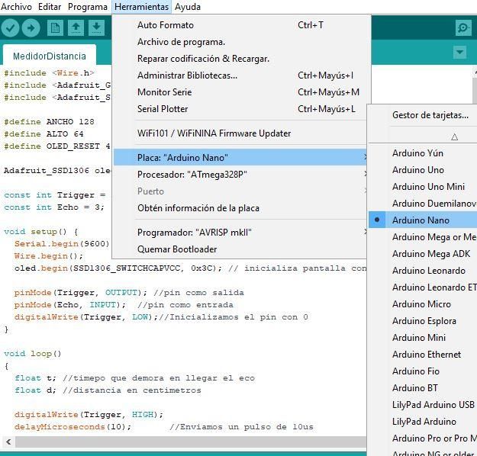Viewport: 477px width, 456px height.
Task: Choose Reparar codificación & Recargar
Action: pyautogui.click(x=240, y=59)
